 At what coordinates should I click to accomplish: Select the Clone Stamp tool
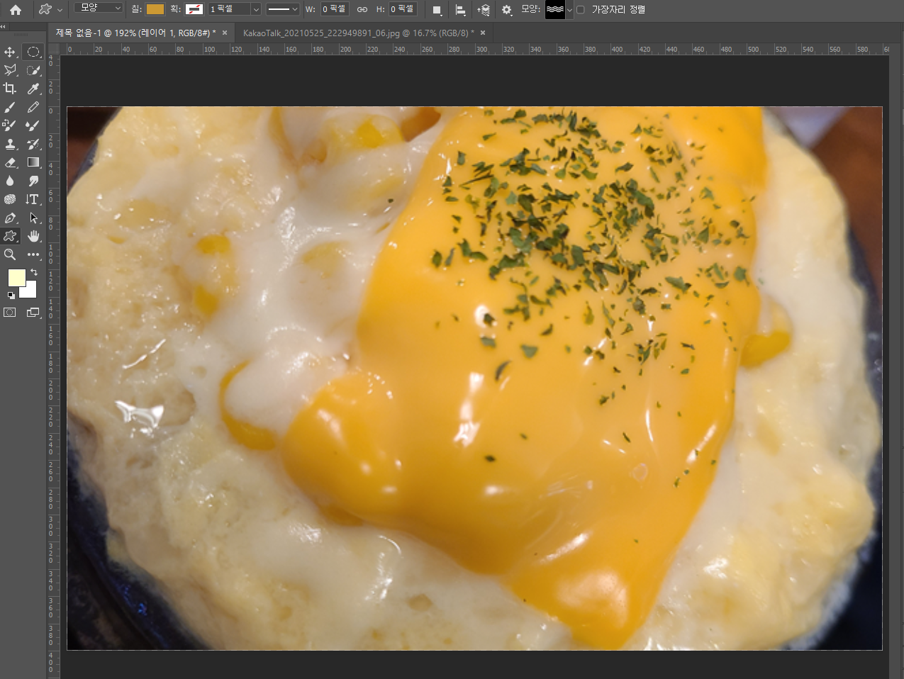point(10,144)
